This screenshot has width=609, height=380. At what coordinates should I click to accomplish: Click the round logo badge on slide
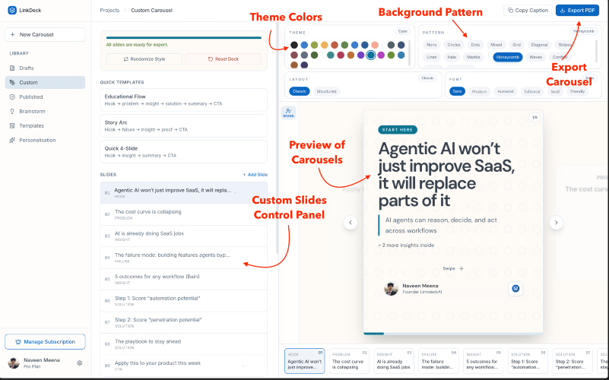(515, 288)
